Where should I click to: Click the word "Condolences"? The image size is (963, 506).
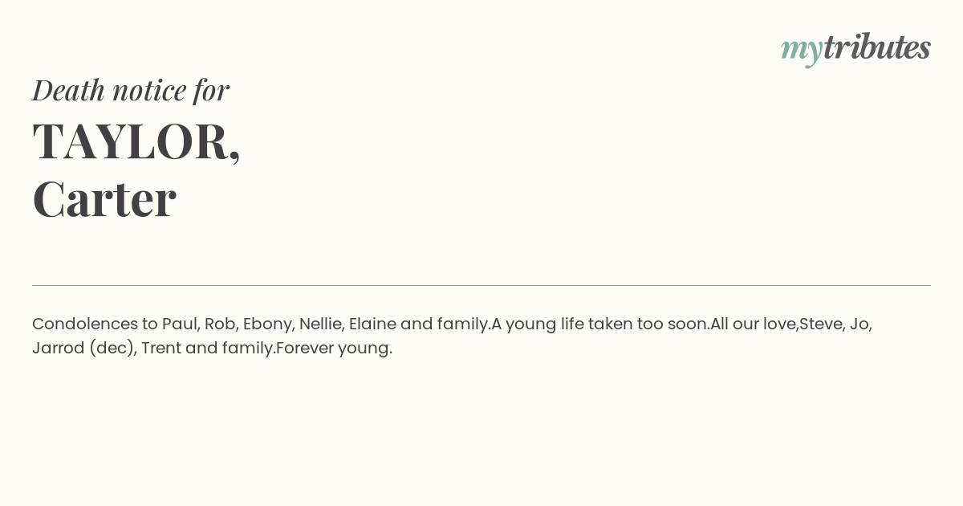click(x=85, y=324)
